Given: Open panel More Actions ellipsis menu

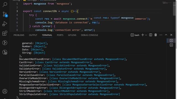Looking at the screenshot, I should click(161, 35).
